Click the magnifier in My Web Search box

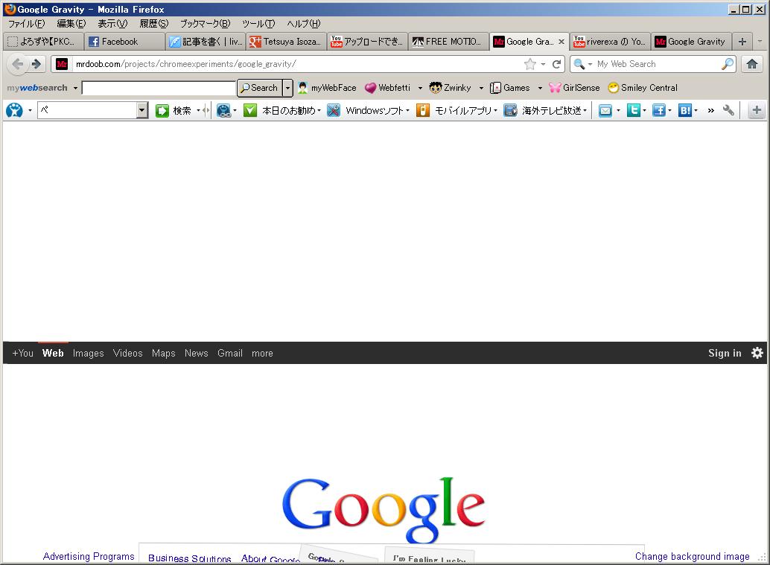click(728, 64)
